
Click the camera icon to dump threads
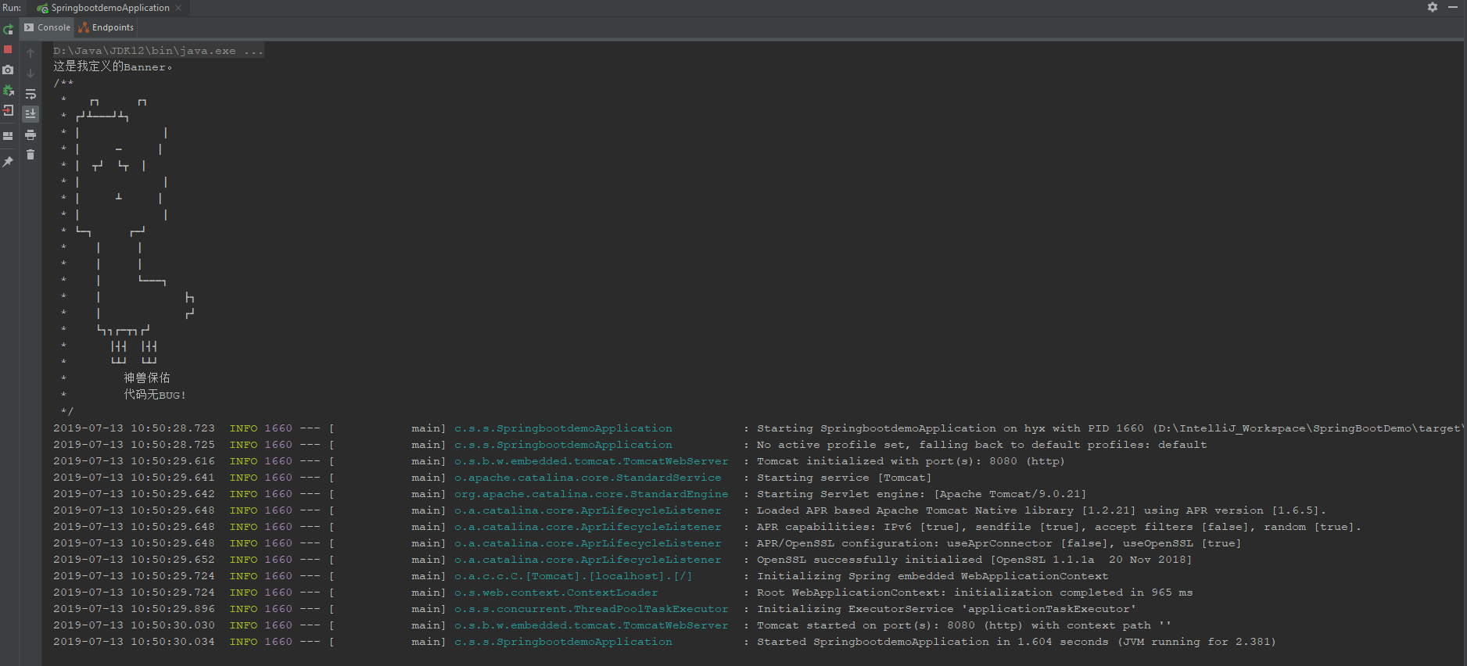(x=8, y=70)
